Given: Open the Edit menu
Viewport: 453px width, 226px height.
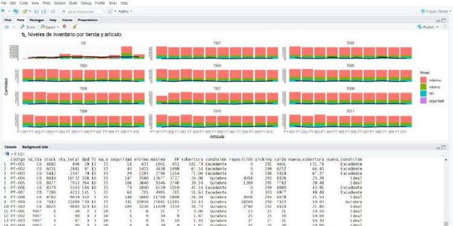Looking at the screenshot, I should click(13, 3).
